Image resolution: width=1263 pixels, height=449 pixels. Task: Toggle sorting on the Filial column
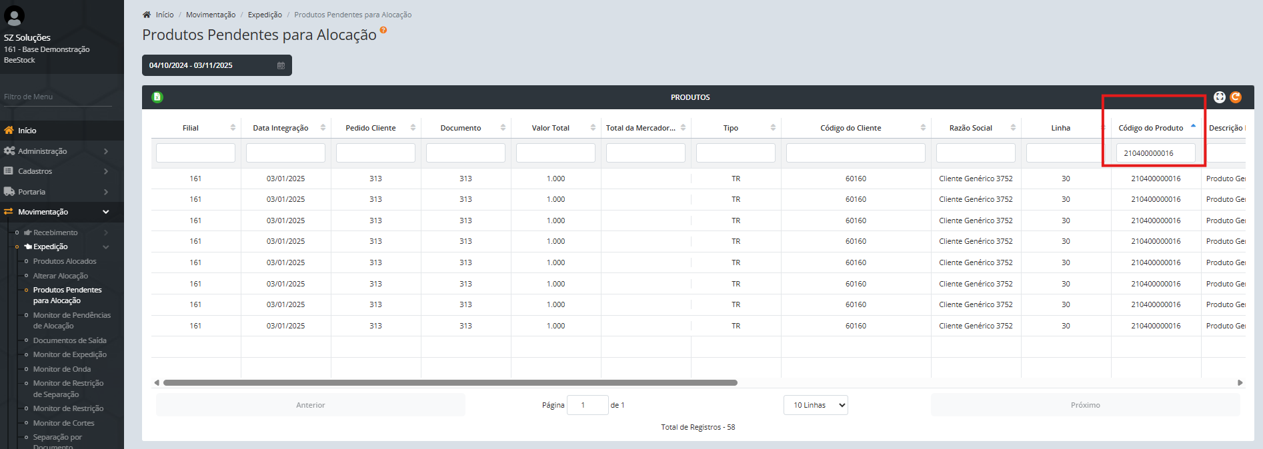click(x=233, y=128)
